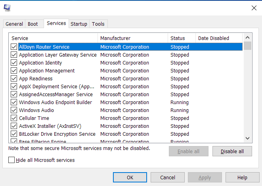
Task: Open the Boot tab
Action: tap(33, 24)
